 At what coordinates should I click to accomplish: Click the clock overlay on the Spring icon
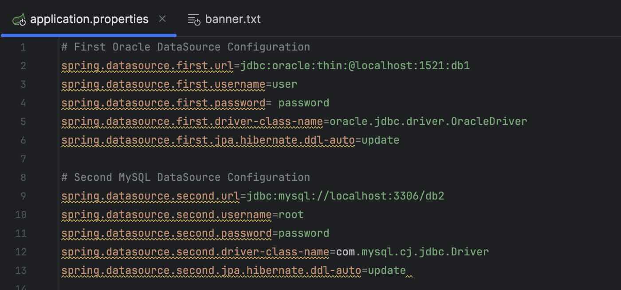24,23
